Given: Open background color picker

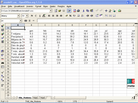Looking at the screenshot, I should pyautogui.click(x=101, y=16).
